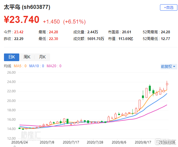Click the 均线 moving average label
This screenshot has width=178, height=147.
click(8, 66)
